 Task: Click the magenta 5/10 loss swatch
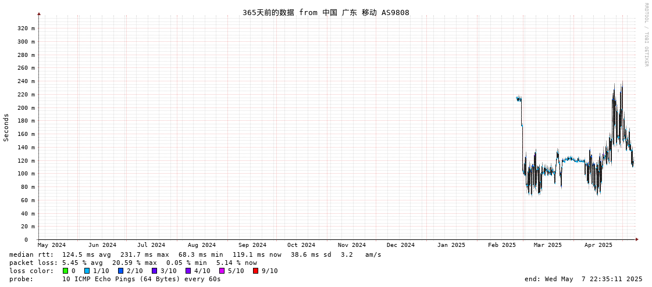point(222,271)
